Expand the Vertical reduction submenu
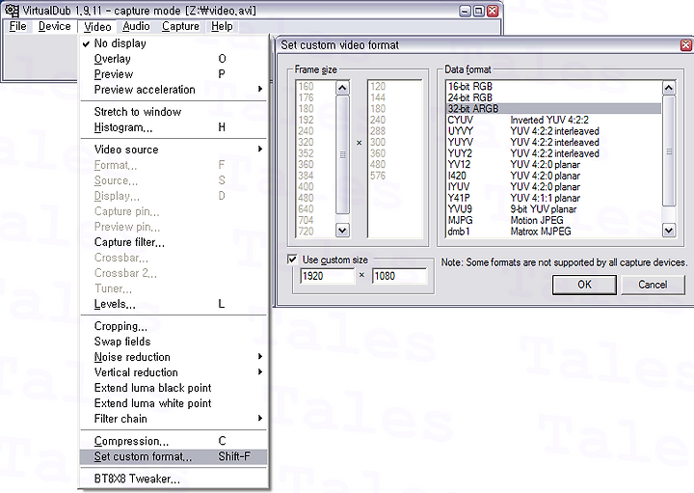This screenshot has width=694, height=493. (x=173, y=372)
